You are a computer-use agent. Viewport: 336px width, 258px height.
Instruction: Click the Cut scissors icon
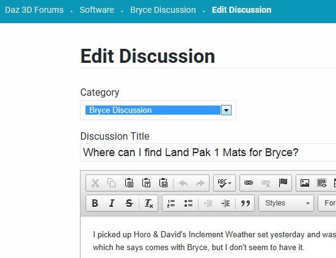[x=95, y=183]
